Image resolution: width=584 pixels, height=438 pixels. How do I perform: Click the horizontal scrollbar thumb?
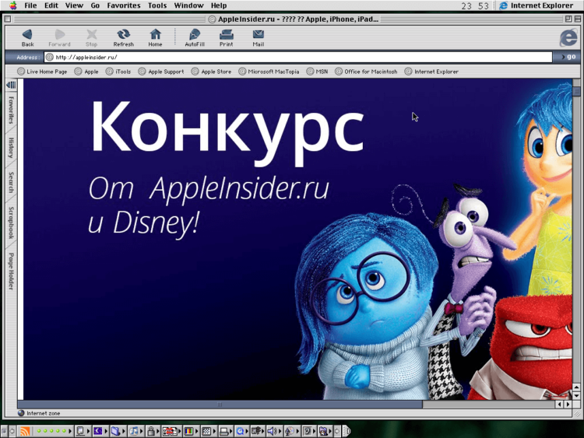tap(220, 404)
